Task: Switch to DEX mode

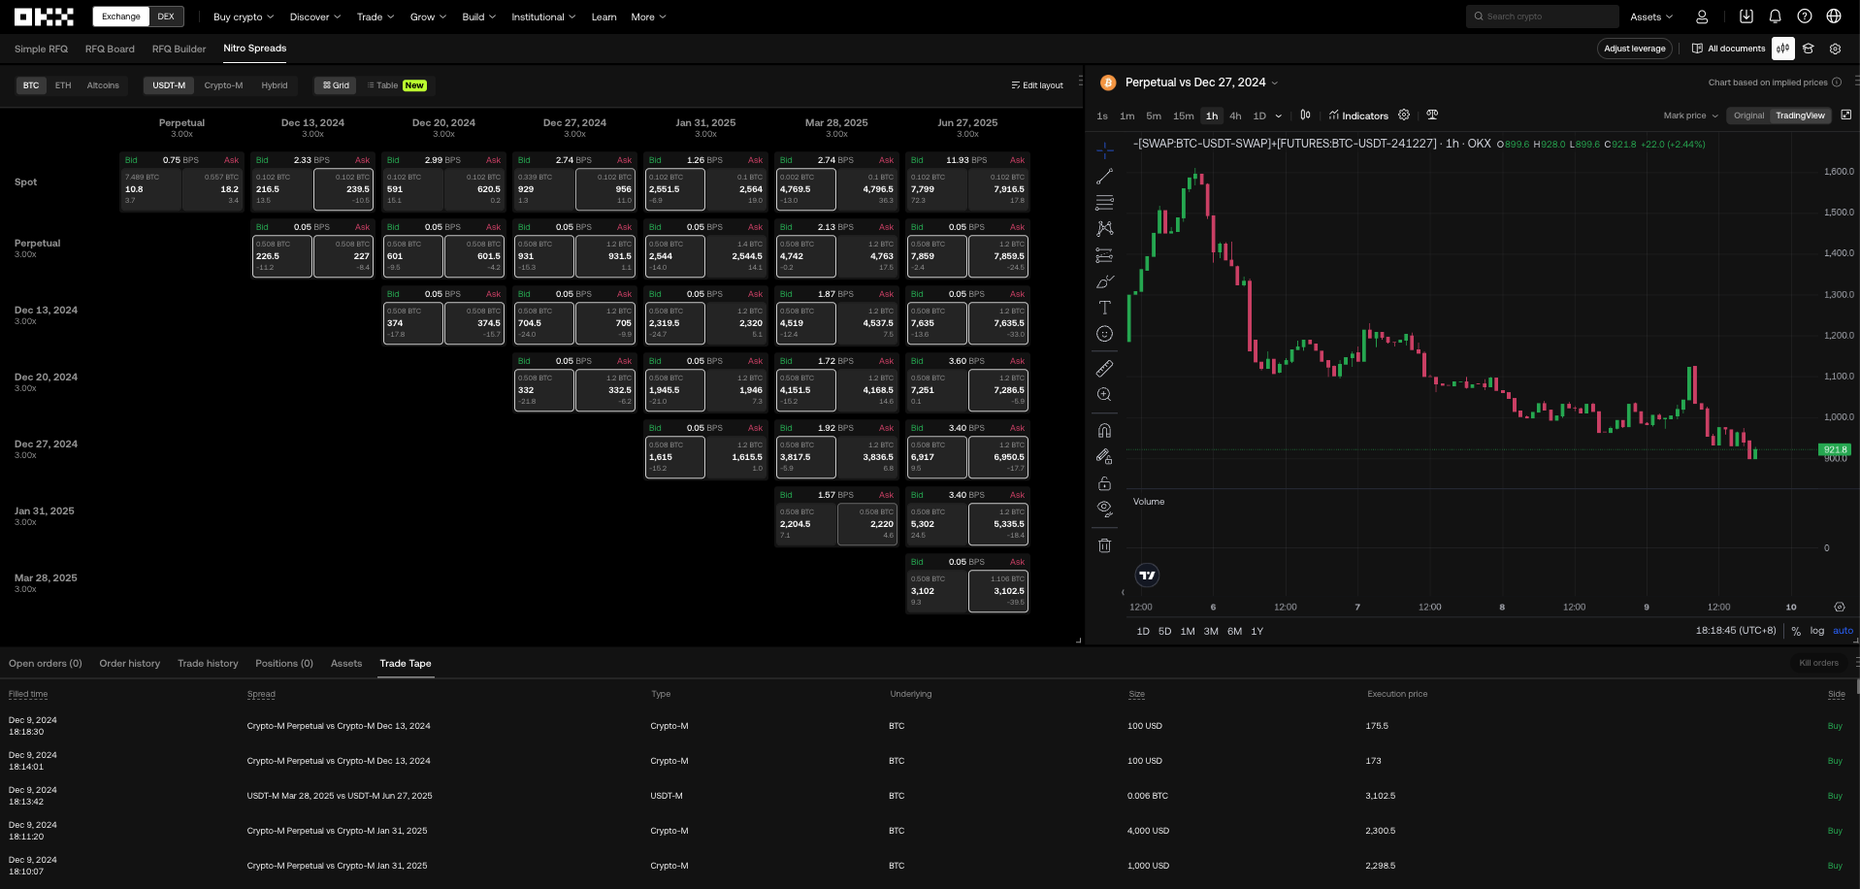Action: (x=166, y=16)
